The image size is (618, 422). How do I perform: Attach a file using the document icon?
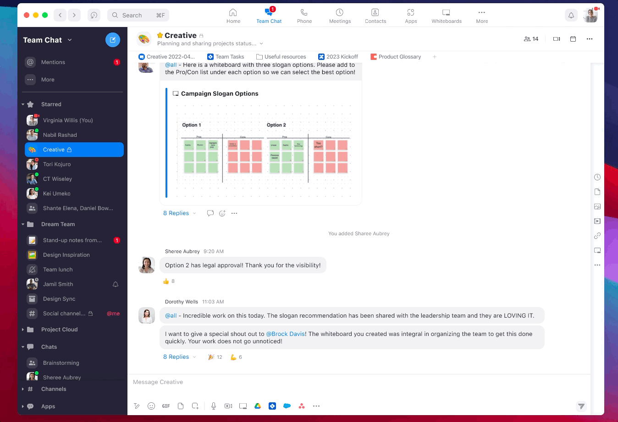pyautogui.click(x=181, y=406)
